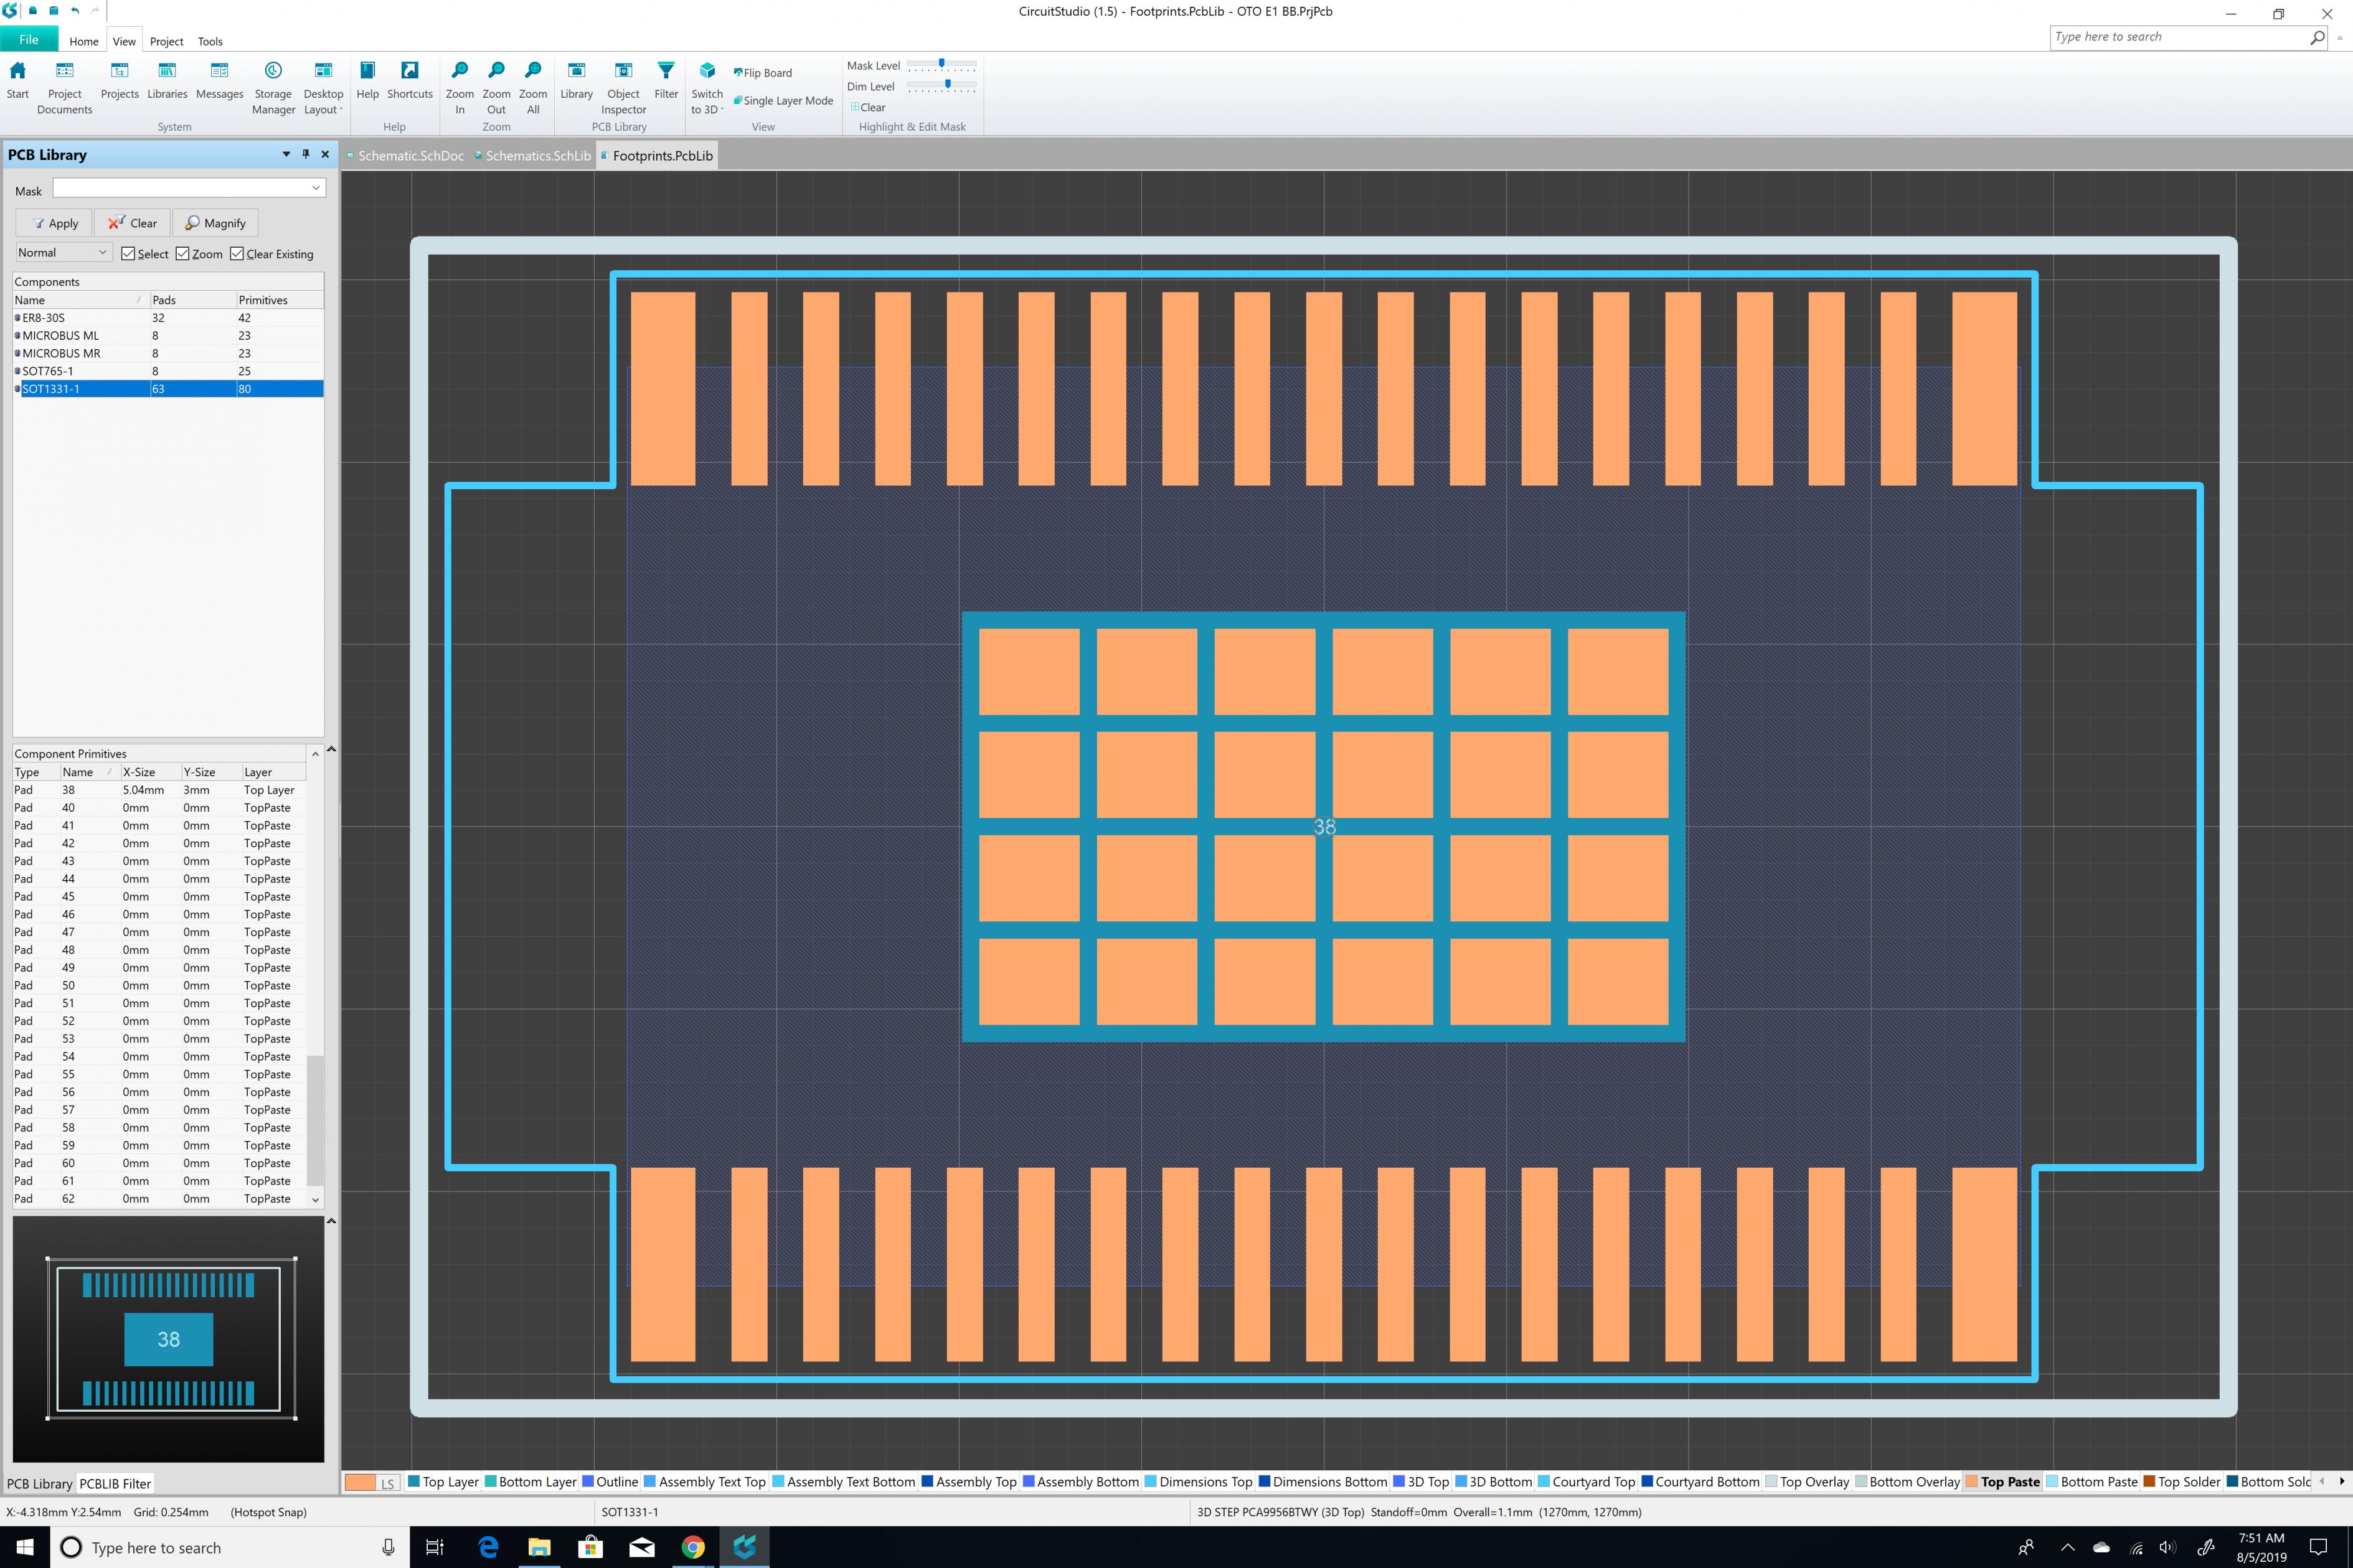Screen dimensions: 2353x1568
Task: Open PCB Library panel options arrow
Action: (x=286, y=154)
